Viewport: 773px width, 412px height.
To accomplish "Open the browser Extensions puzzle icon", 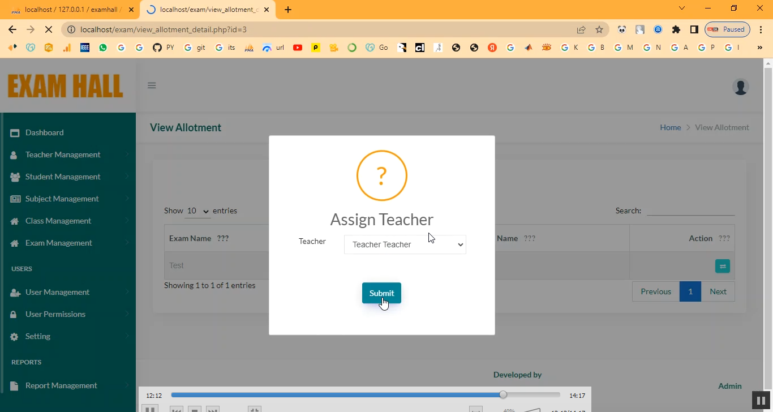I will coord(676,29).
